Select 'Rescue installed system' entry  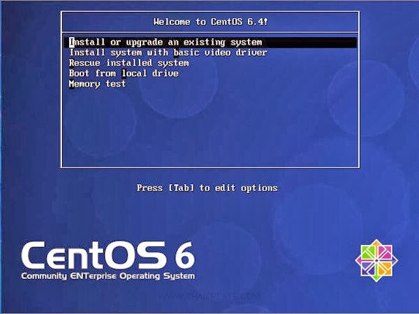click(x=128, y=63)
